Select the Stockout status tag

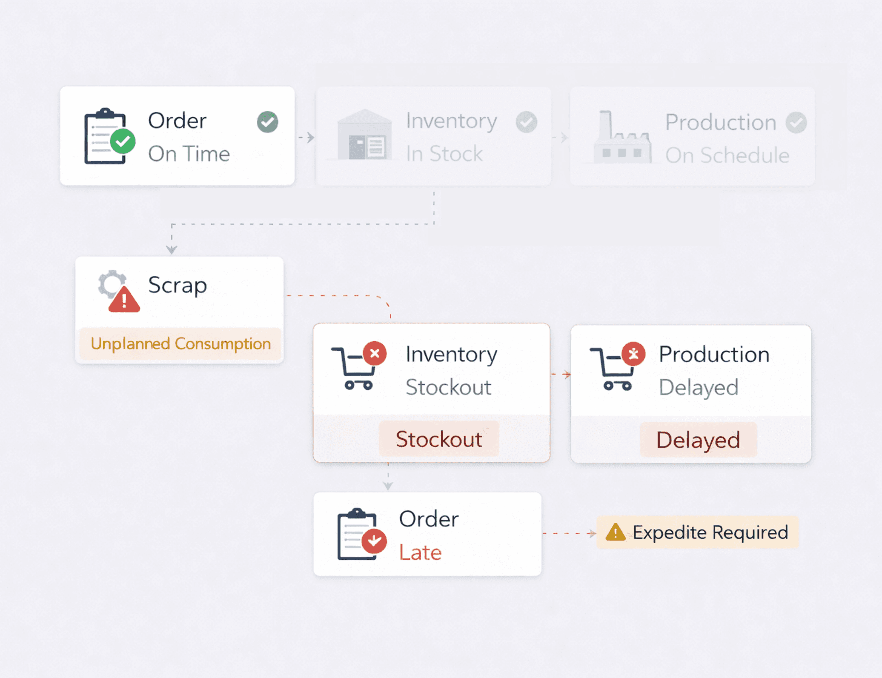point(439,439)
